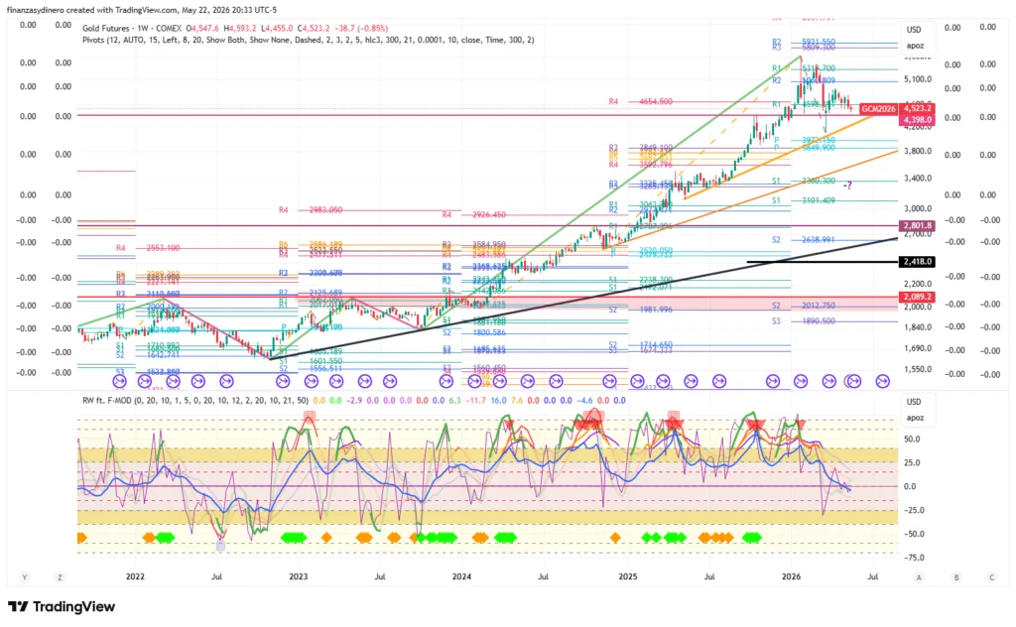Open the apoz unit label on main chart
This screenshot has width=1016, height=627.
915,46
